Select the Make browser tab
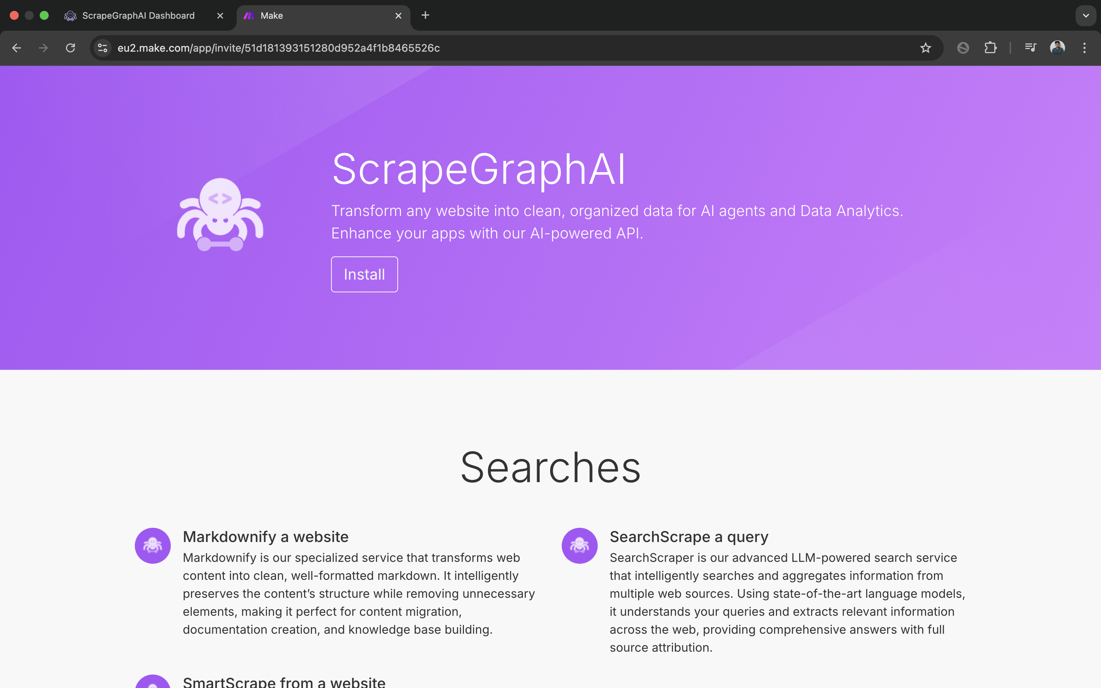This screenshot has height=688, width=1101. coord(323,15)
